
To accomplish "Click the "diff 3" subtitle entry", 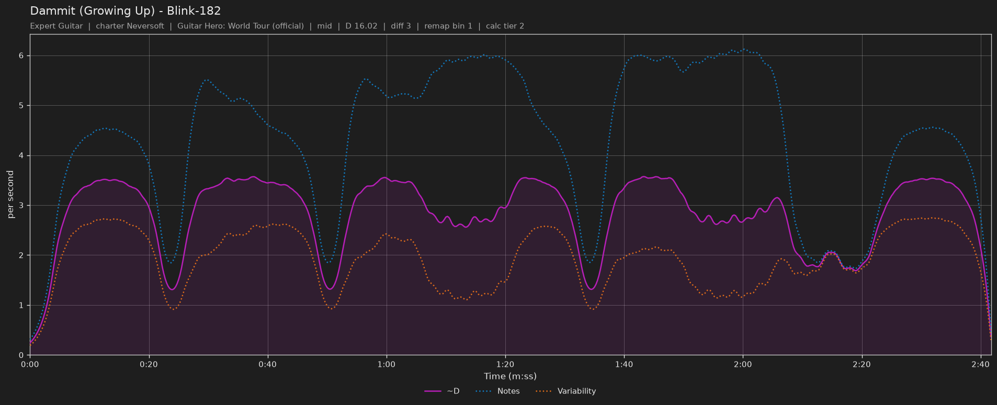I will click(x=401, y=26).
